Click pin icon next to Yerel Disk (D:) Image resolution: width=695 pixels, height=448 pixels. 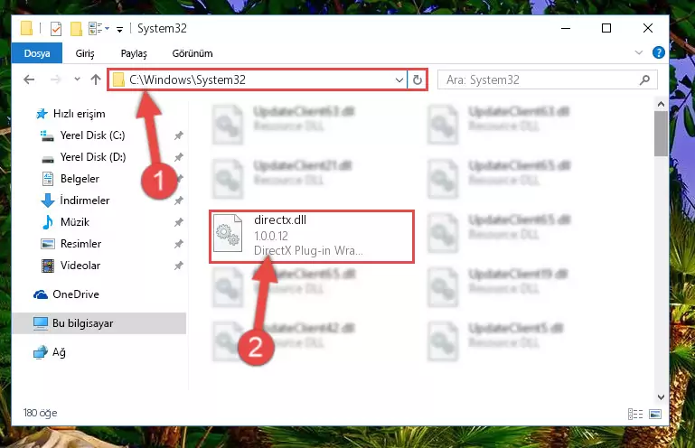pyautogui.click(x=179, y=157)
